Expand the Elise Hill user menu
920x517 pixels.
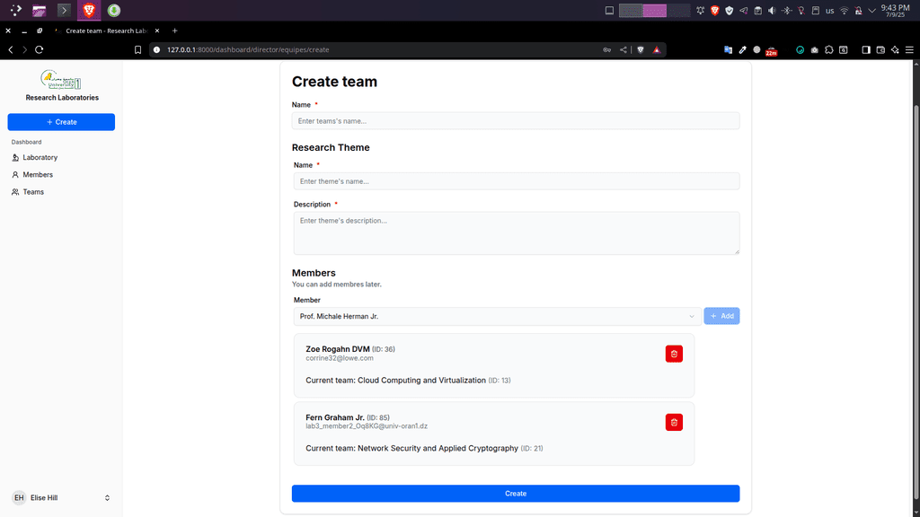[x=61, y=497]
